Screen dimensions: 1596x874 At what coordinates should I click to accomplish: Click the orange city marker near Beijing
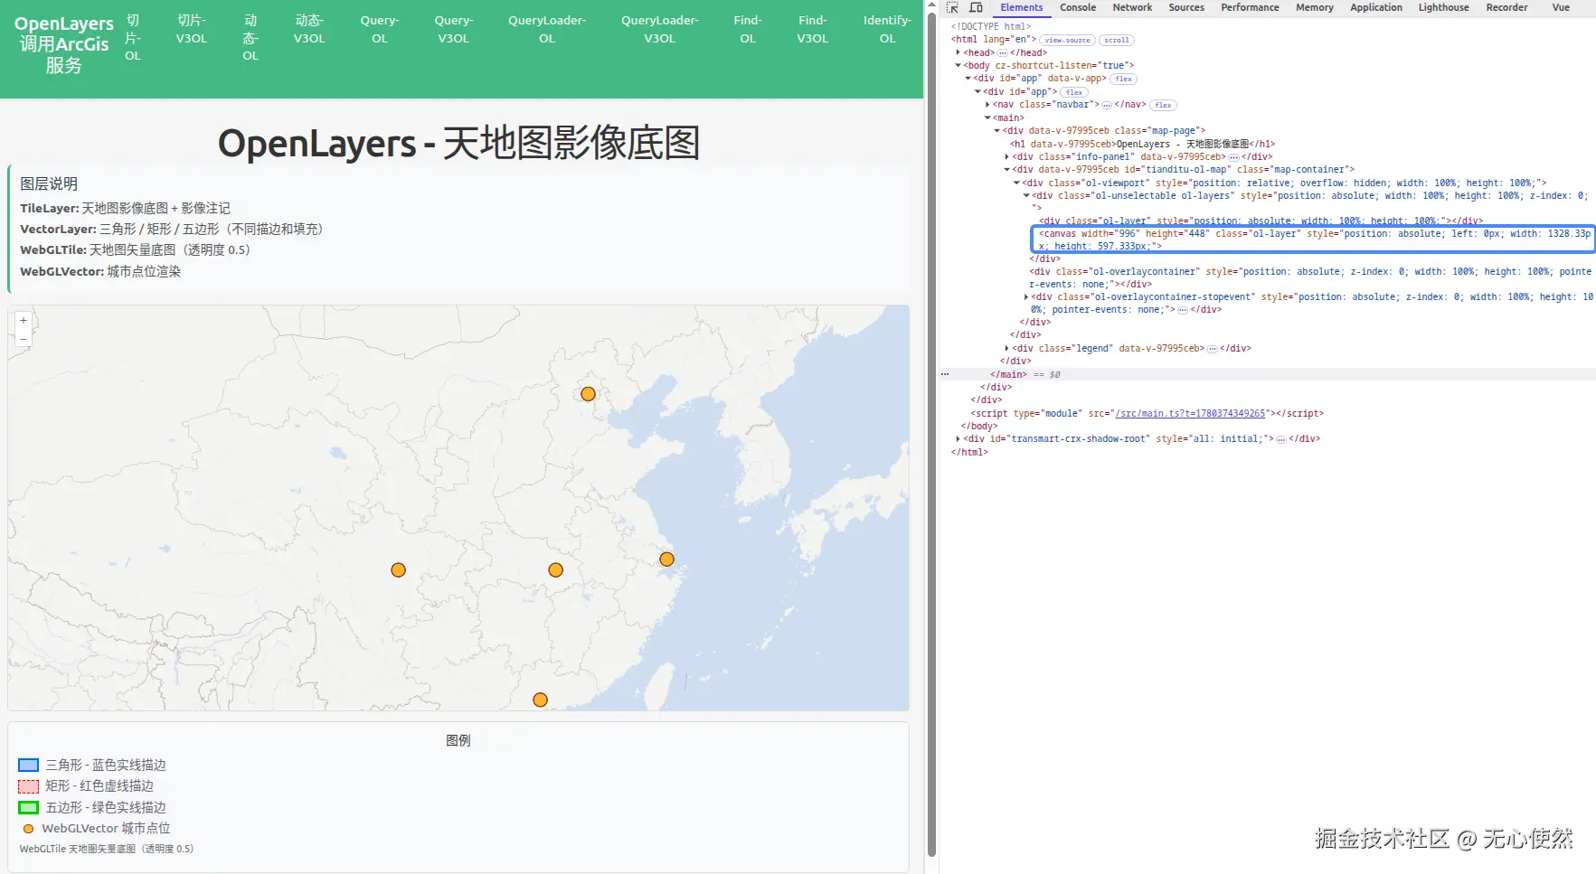point(588,394)
